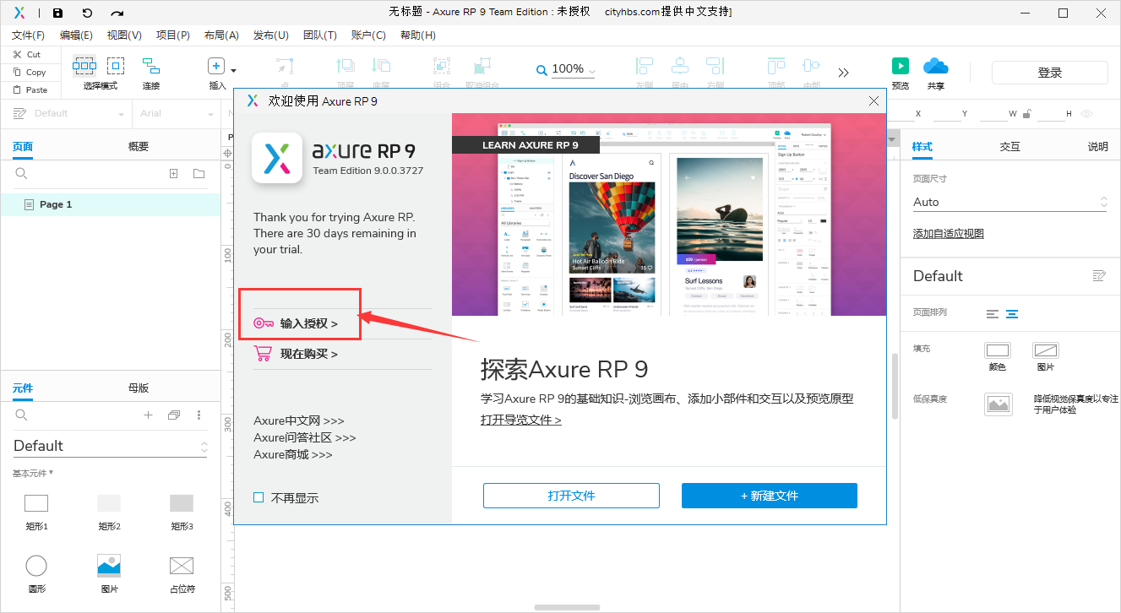
Task: Toggle the low fidelity (低保真度) image icon
Action: point(998,404)
